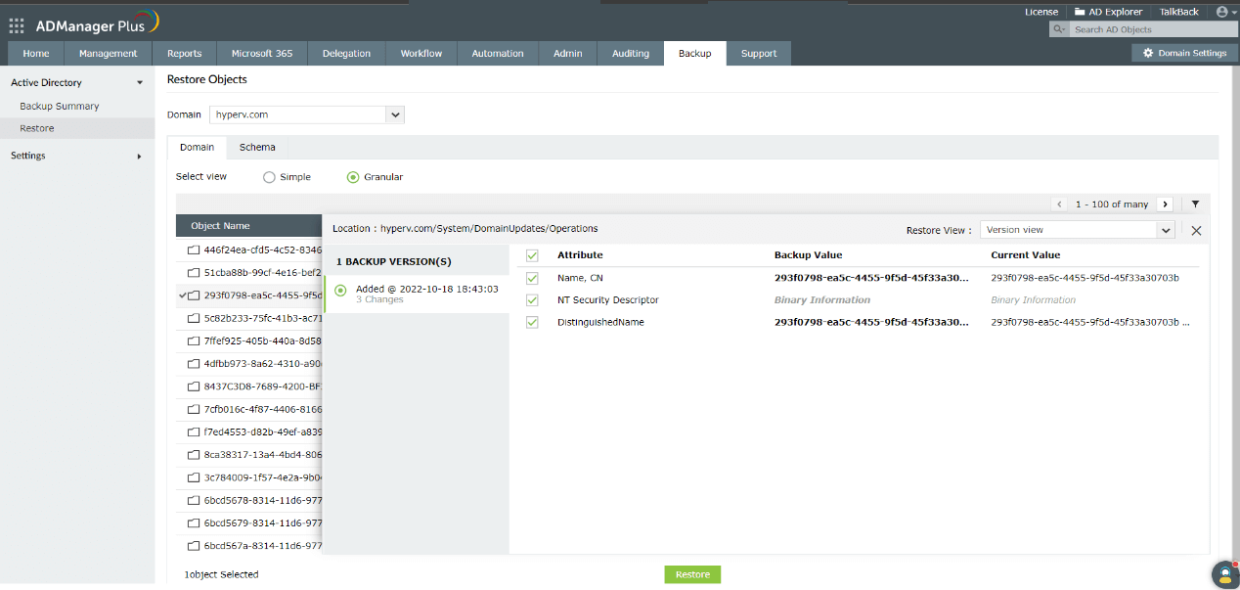
Task: Click folder icon for 3c784009-1f57 object
Action: point(194,477)
